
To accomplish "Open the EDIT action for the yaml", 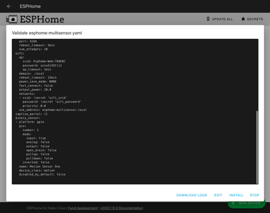I will 218,195.
